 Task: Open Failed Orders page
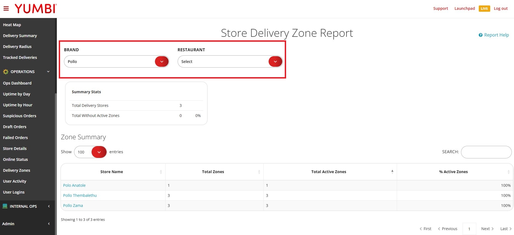[15, 138]
